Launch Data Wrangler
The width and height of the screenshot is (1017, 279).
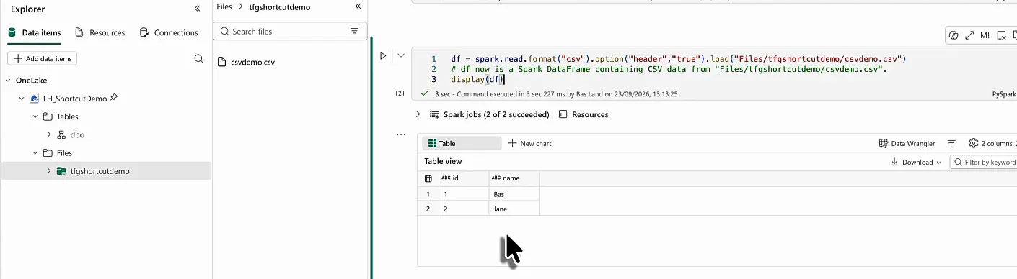(x=907, y=143)
